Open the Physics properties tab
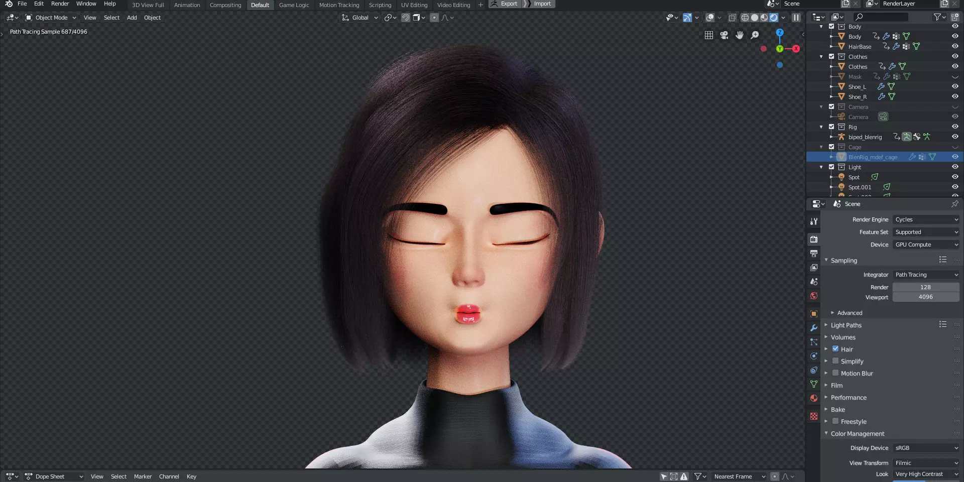The height and width of the screenshot is (482, 964). click(x=814, y=356)
